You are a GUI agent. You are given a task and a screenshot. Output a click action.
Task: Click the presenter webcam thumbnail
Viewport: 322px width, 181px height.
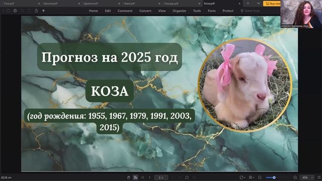pyautogui.click(x=301, y=14)
